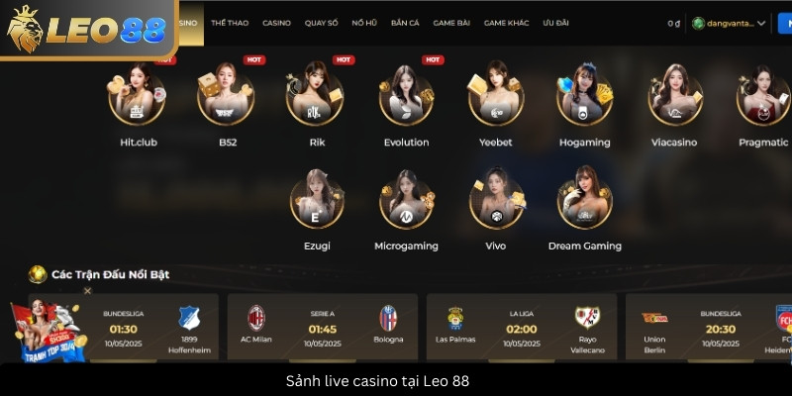Screen dimensions: 792x396
Task: Open the Hit.club casino provider icon
Action: [138, 95]
